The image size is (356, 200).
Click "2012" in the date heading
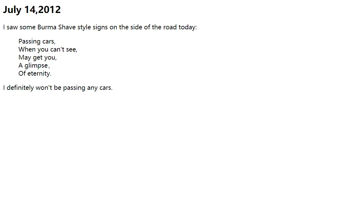click(x=49, y=10)
